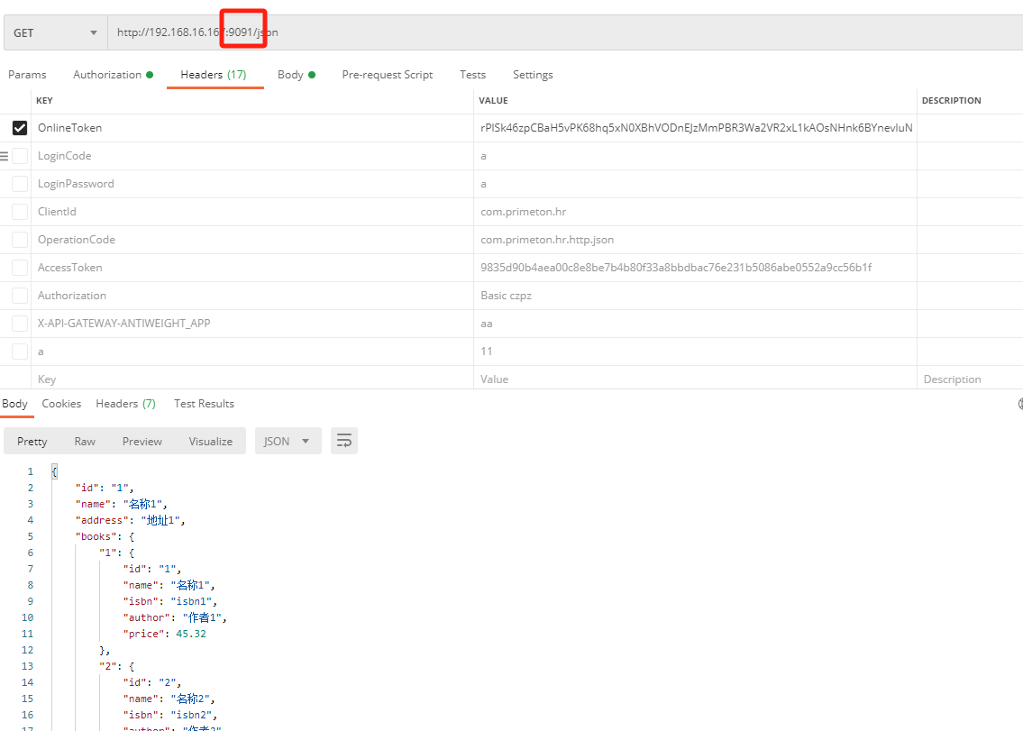The height and width of the screenshot is (731, 1023).
Task: Open the Authorization request tab
Action: coord(112,75)
